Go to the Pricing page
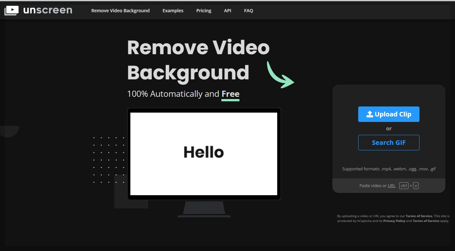The image size is (455, 251). tap(204, 11)
